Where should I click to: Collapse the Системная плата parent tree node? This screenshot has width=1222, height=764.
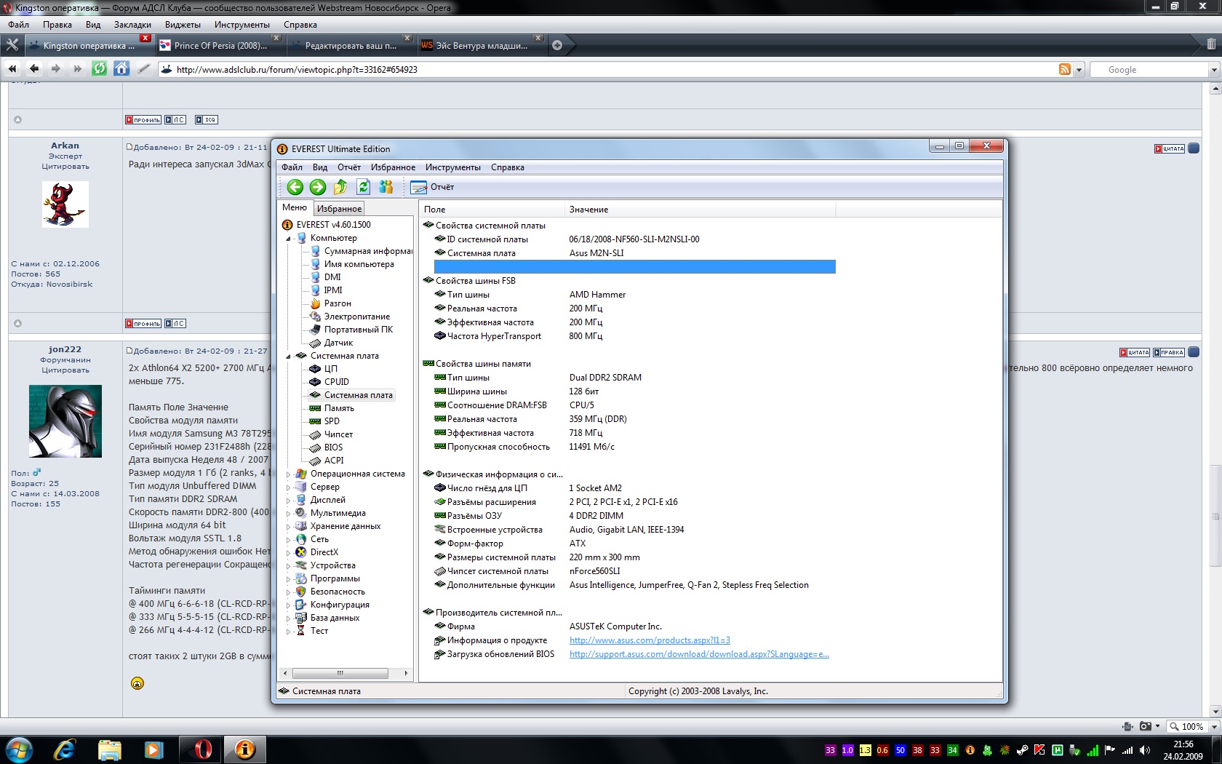(x=288, y=357)
